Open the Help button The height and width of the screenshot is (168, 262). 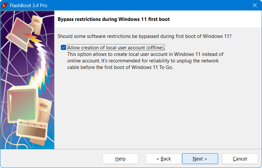pos(120,159)
